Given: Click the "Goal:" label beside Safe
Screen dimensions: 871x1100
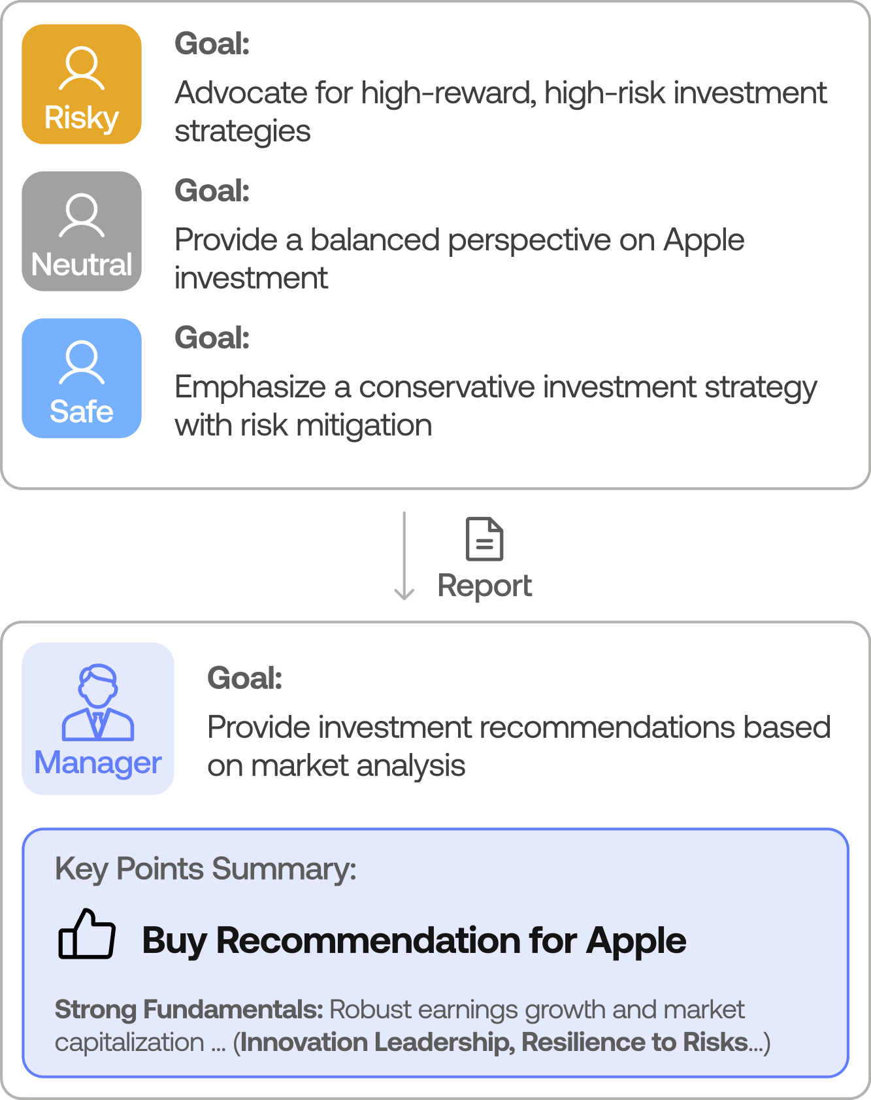Looking at the screenshot, I should [212, 339].
